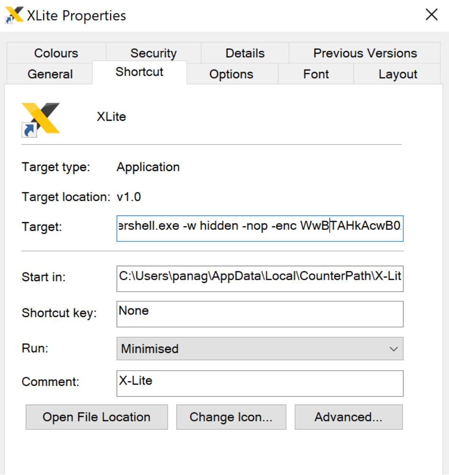This screenshot has width=449, height=475.
Task: Open the Colours tab
Action: point(55,53)
